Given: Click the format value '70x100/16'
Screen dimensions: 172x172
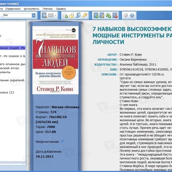Looking at the screenshot, I should tap(58, 117).
